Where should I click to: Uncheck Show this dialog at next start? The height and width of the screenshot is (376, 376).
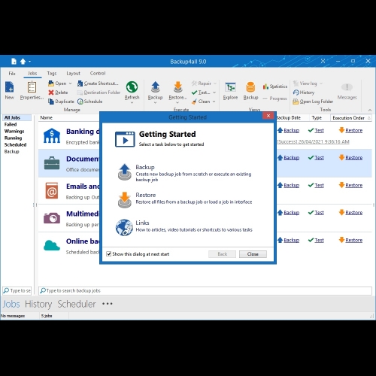pyautogui.click(x=109, y=254)
